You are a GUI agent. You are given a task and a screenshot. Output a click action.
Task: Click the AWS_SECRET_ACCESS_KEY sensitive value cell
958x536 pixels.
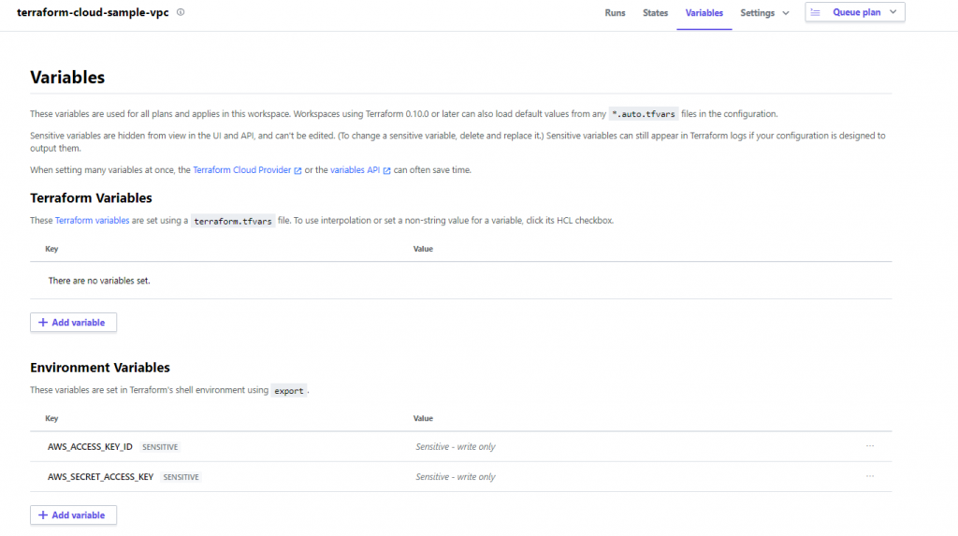click(456, 477)
